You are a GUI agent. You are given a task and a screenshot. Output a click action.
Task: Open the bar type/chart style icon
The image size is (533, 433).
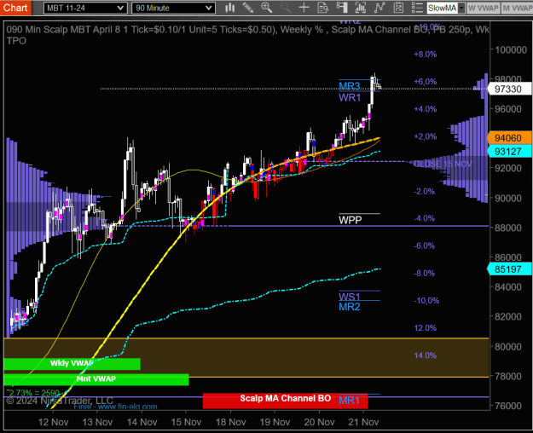click(x=229, y=8)
